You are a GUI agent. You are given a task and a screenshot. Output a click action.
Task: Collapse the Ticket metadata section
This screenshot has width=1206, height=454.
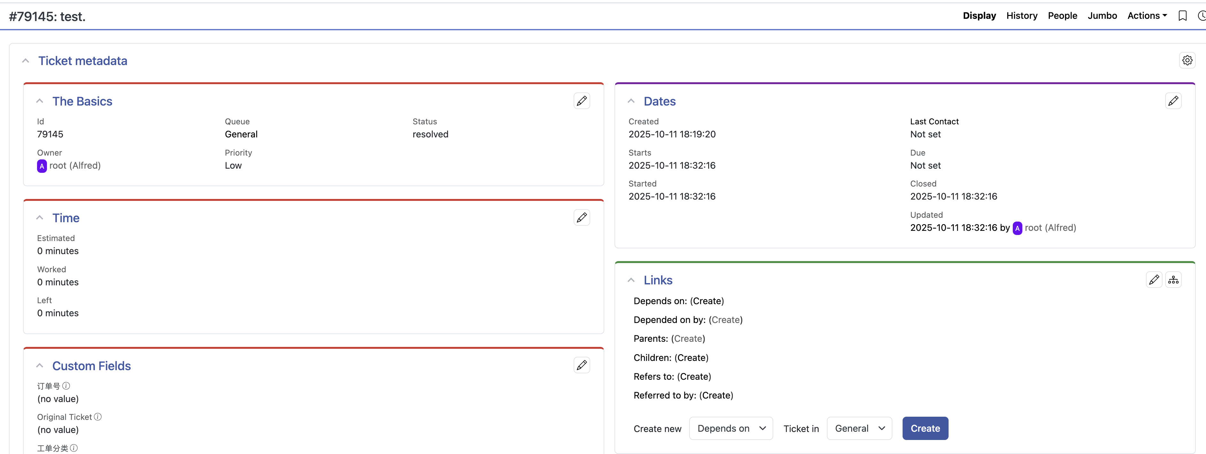click(x=26, y=61)
